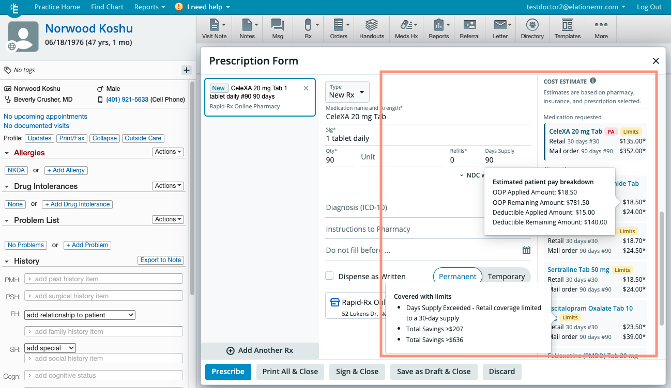Viewport: 671px width, 388px height.
Task: Click the Qty input field
Action: (339, 159)
